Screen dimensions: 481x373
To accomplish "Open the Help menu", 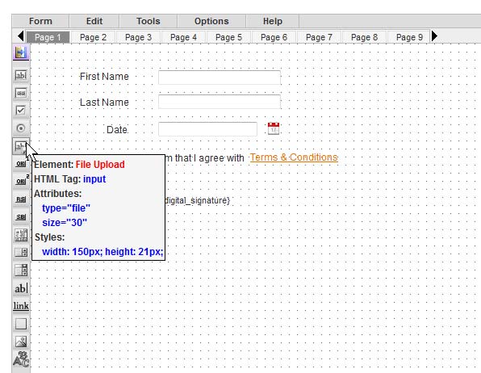I will click(273, 21).
